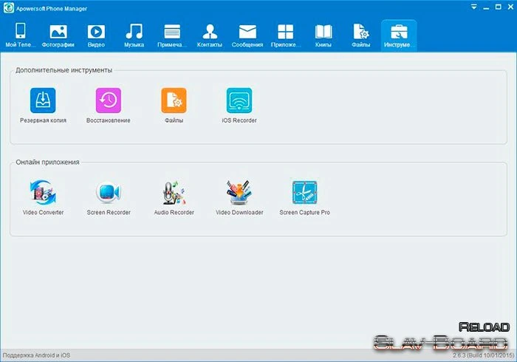
Task: Open the Video Converter online app
Action: click(x=43, y=197)
